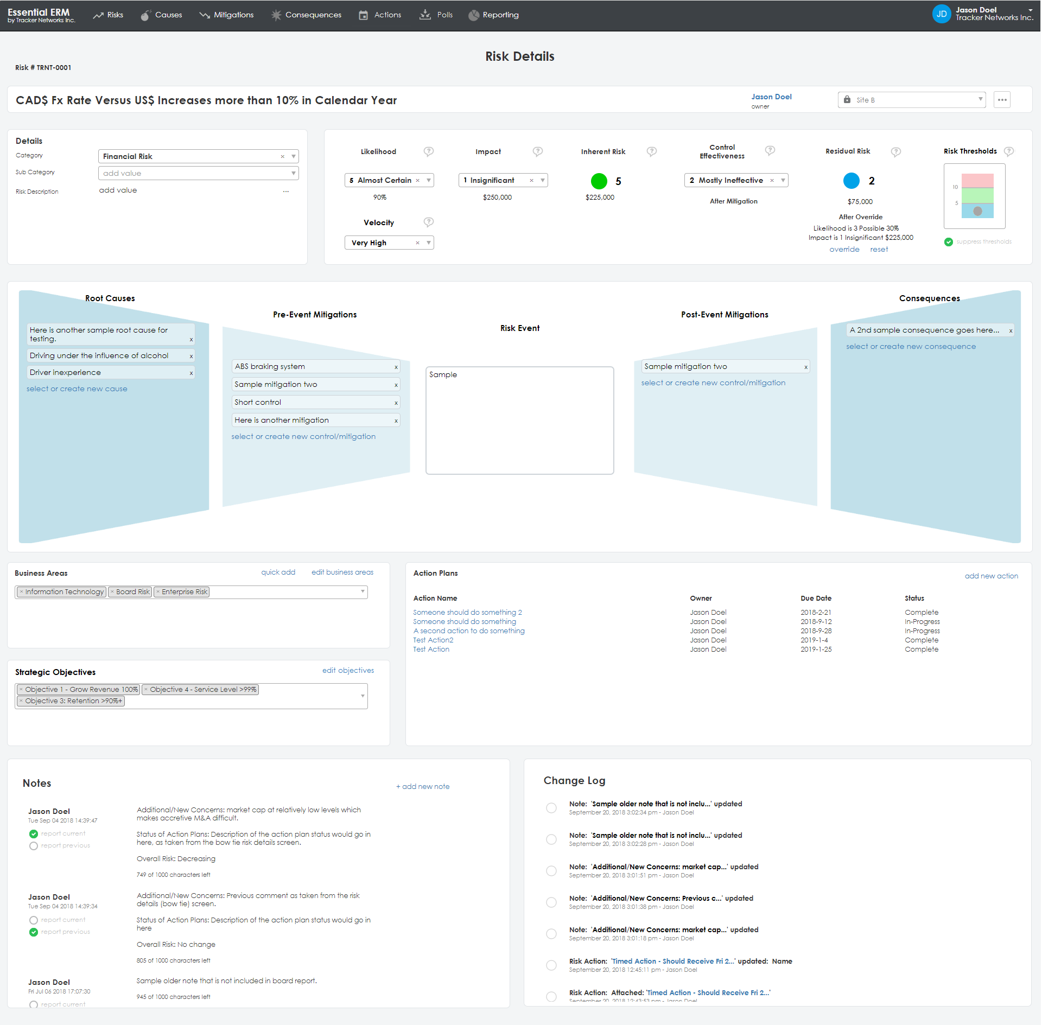Click the Likelihood help question icon

(428, 151)
